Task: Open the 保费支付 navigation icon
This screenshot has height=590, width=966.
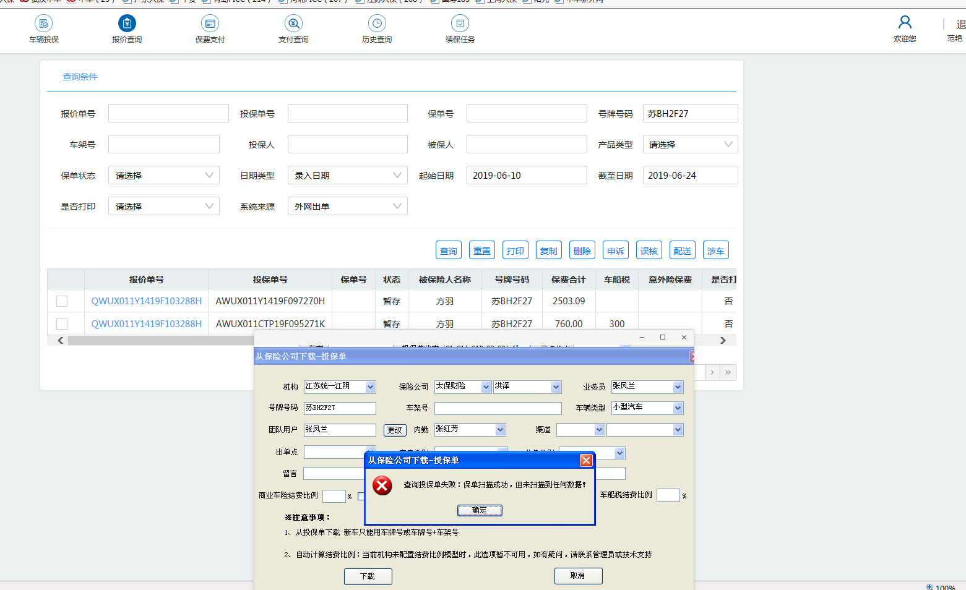Action: click(x=210, y=24)
